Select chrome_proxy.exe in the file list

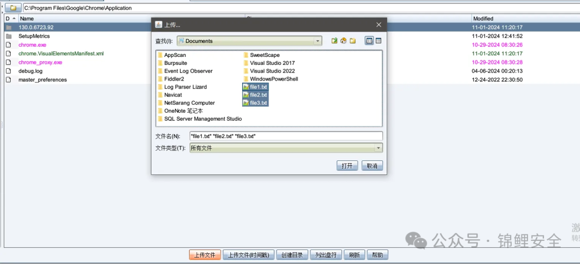pos(40,62)
